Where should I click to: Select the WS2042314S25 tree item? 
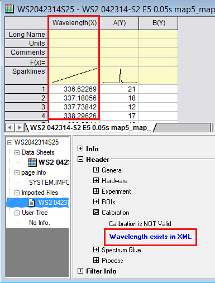[x=36, y=142]
